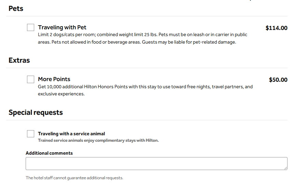Viewport: 294px width, 184px height.
Task: Check the Traveling with Pet checkbox
Action: 31,28
